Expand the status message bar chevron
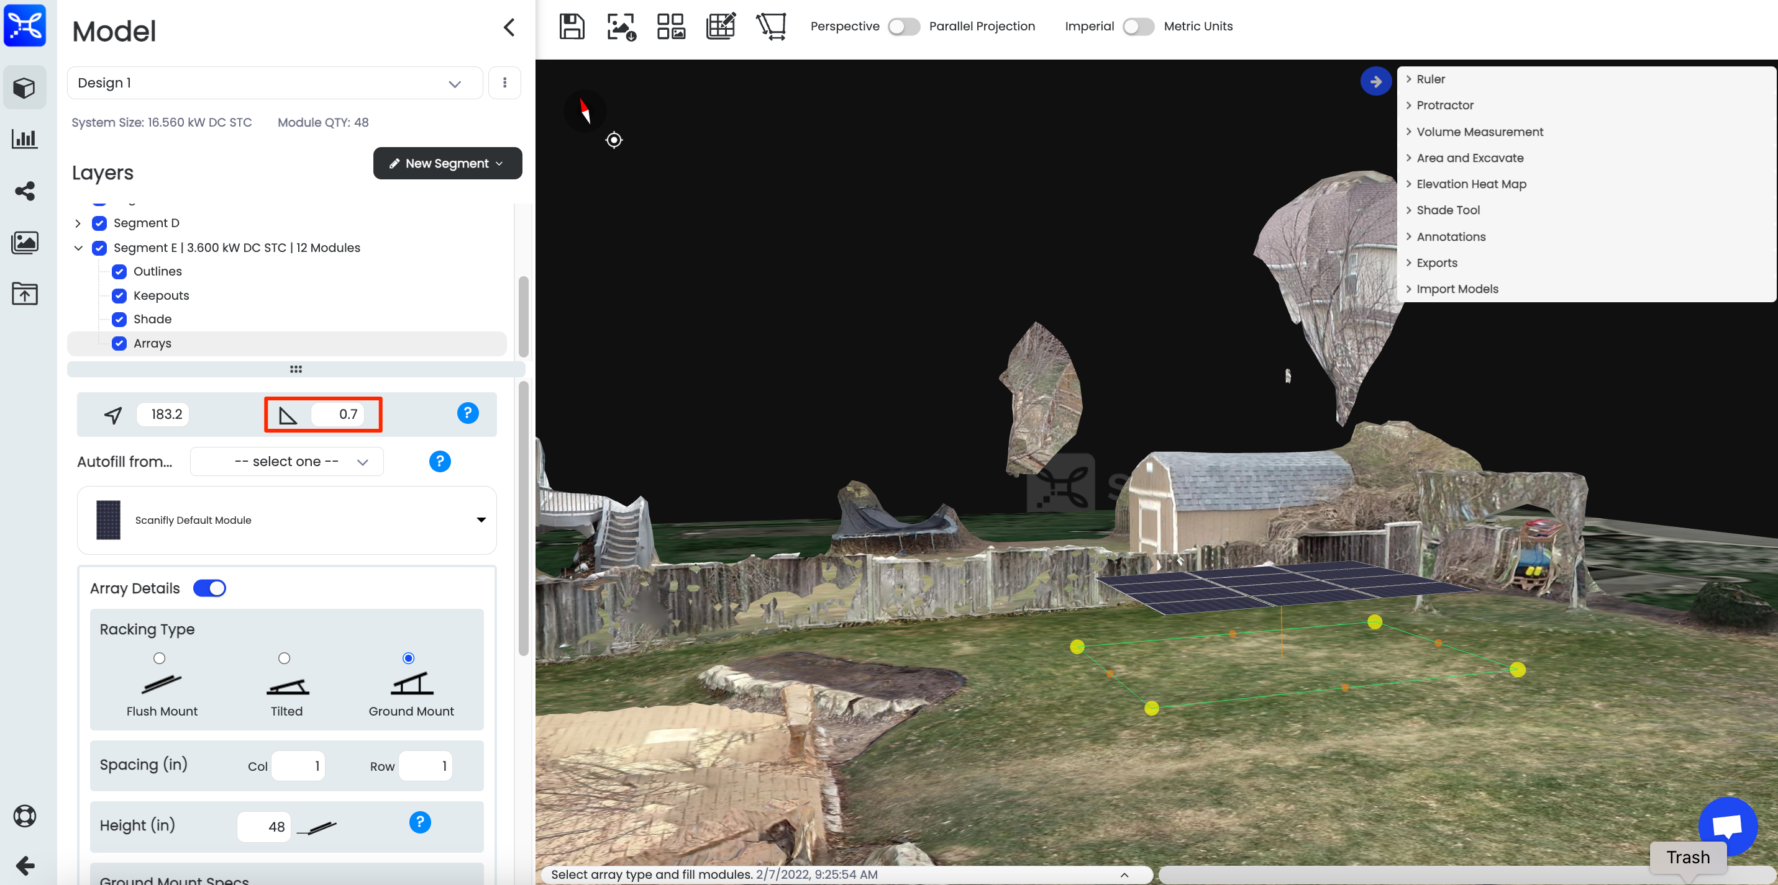 pos(1124,874)
